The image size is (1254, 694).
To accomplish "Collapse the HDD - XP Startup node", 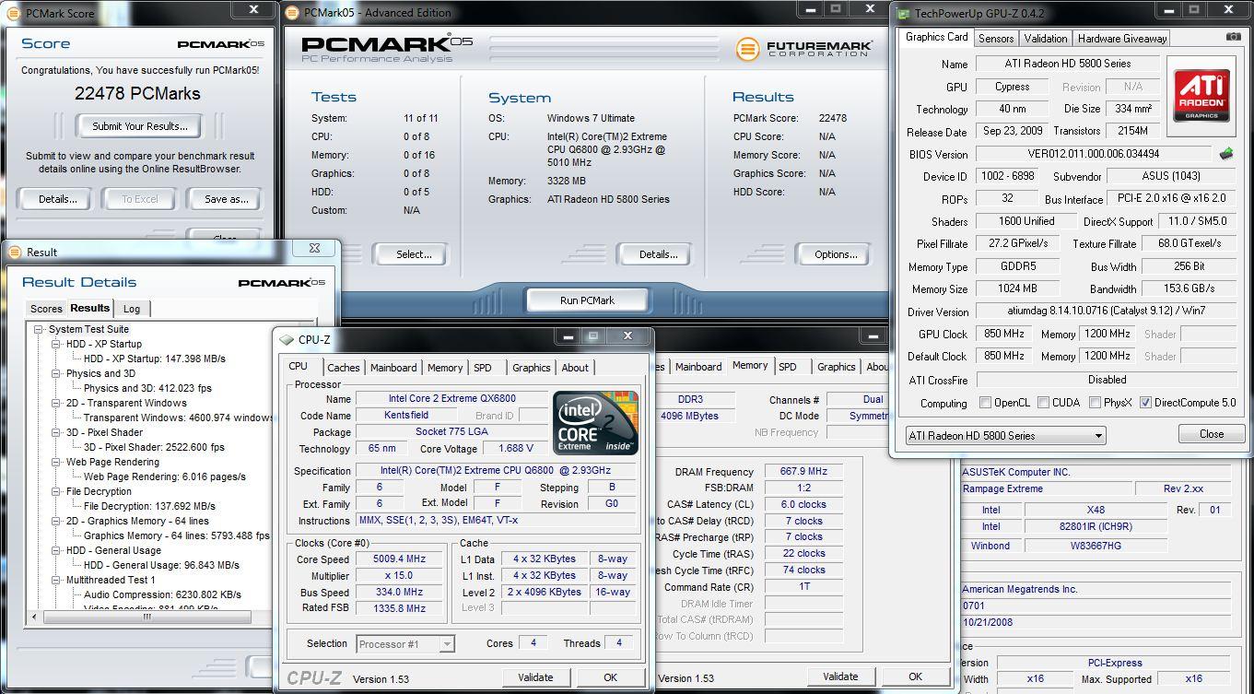I will [56, 344].
